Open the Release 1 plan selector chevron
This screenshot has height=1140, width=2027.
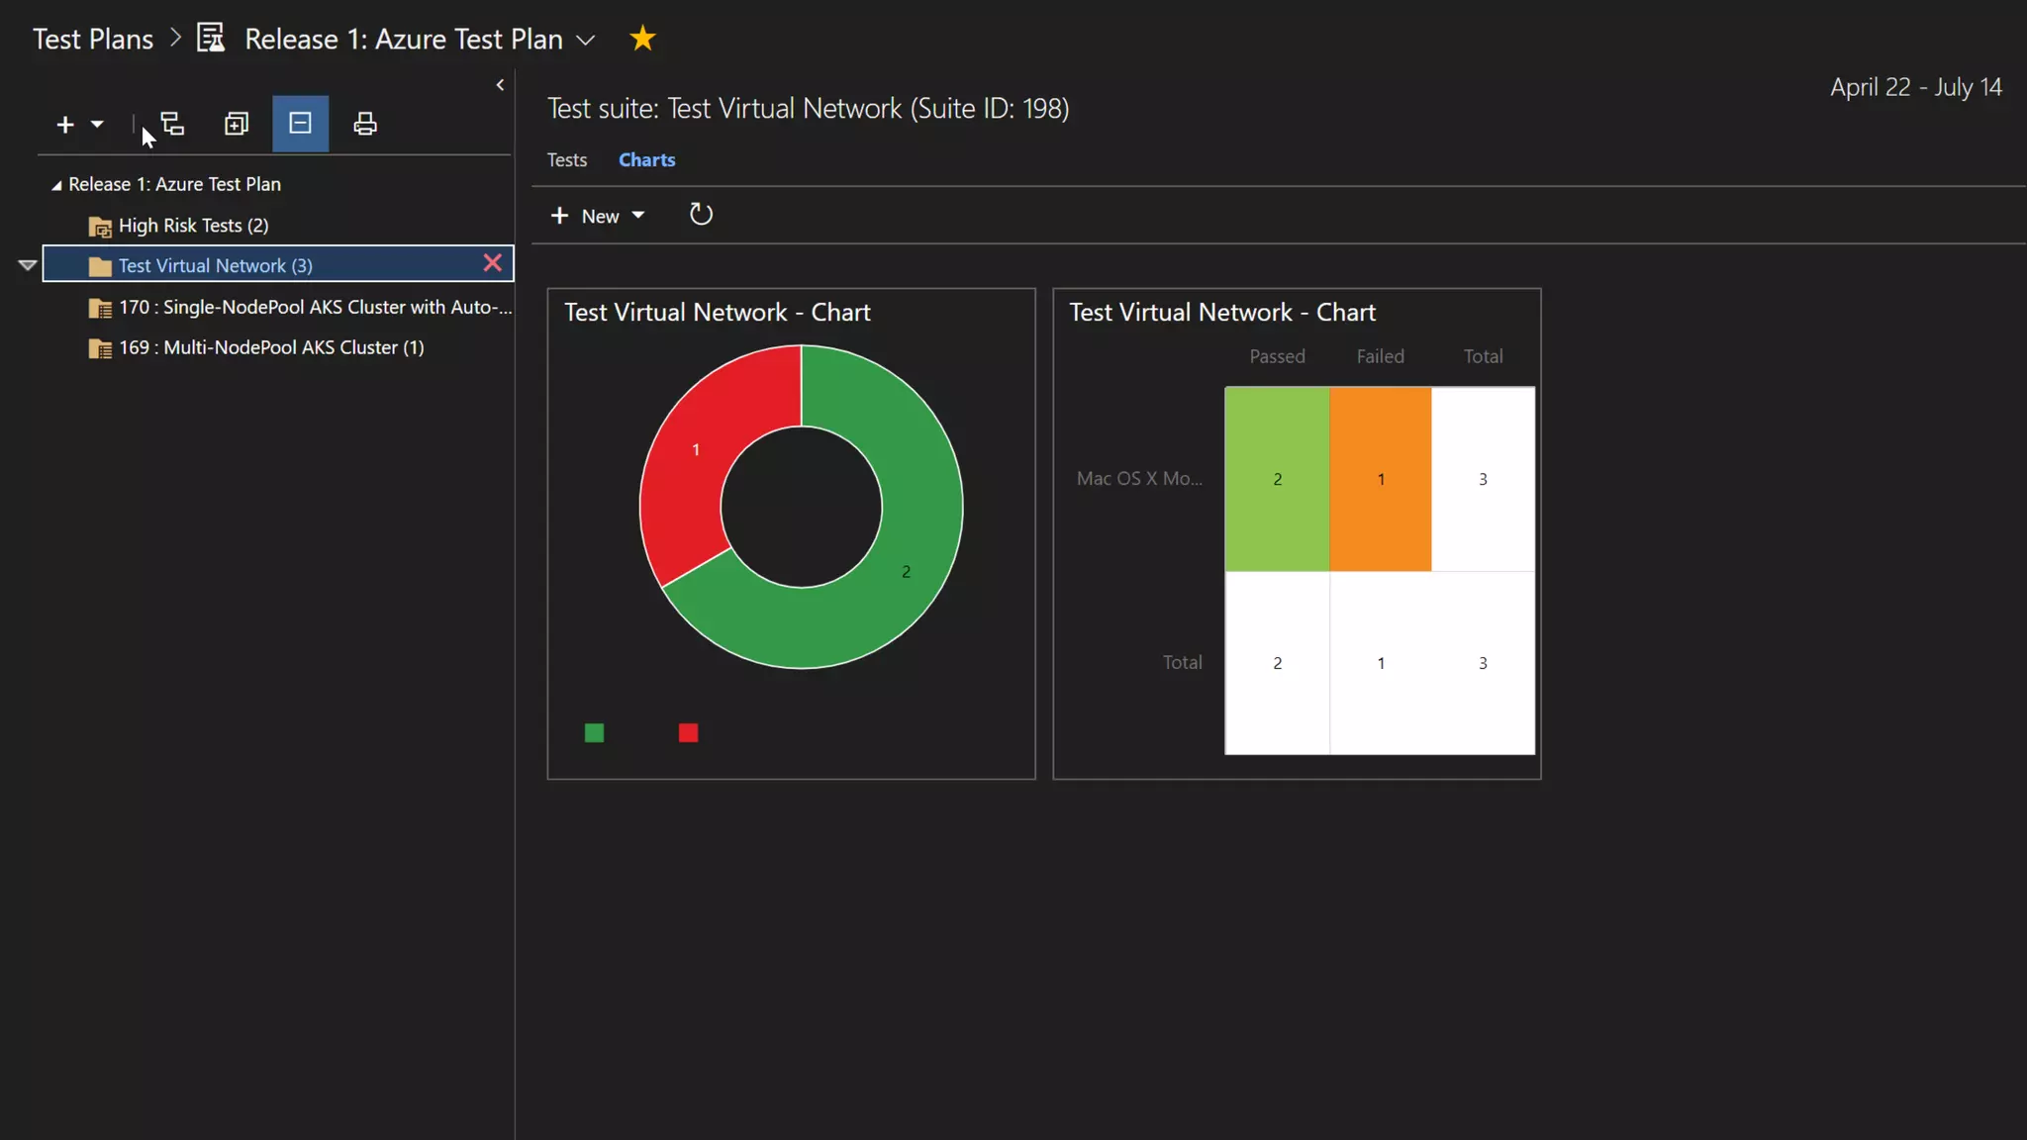(586, 41)
